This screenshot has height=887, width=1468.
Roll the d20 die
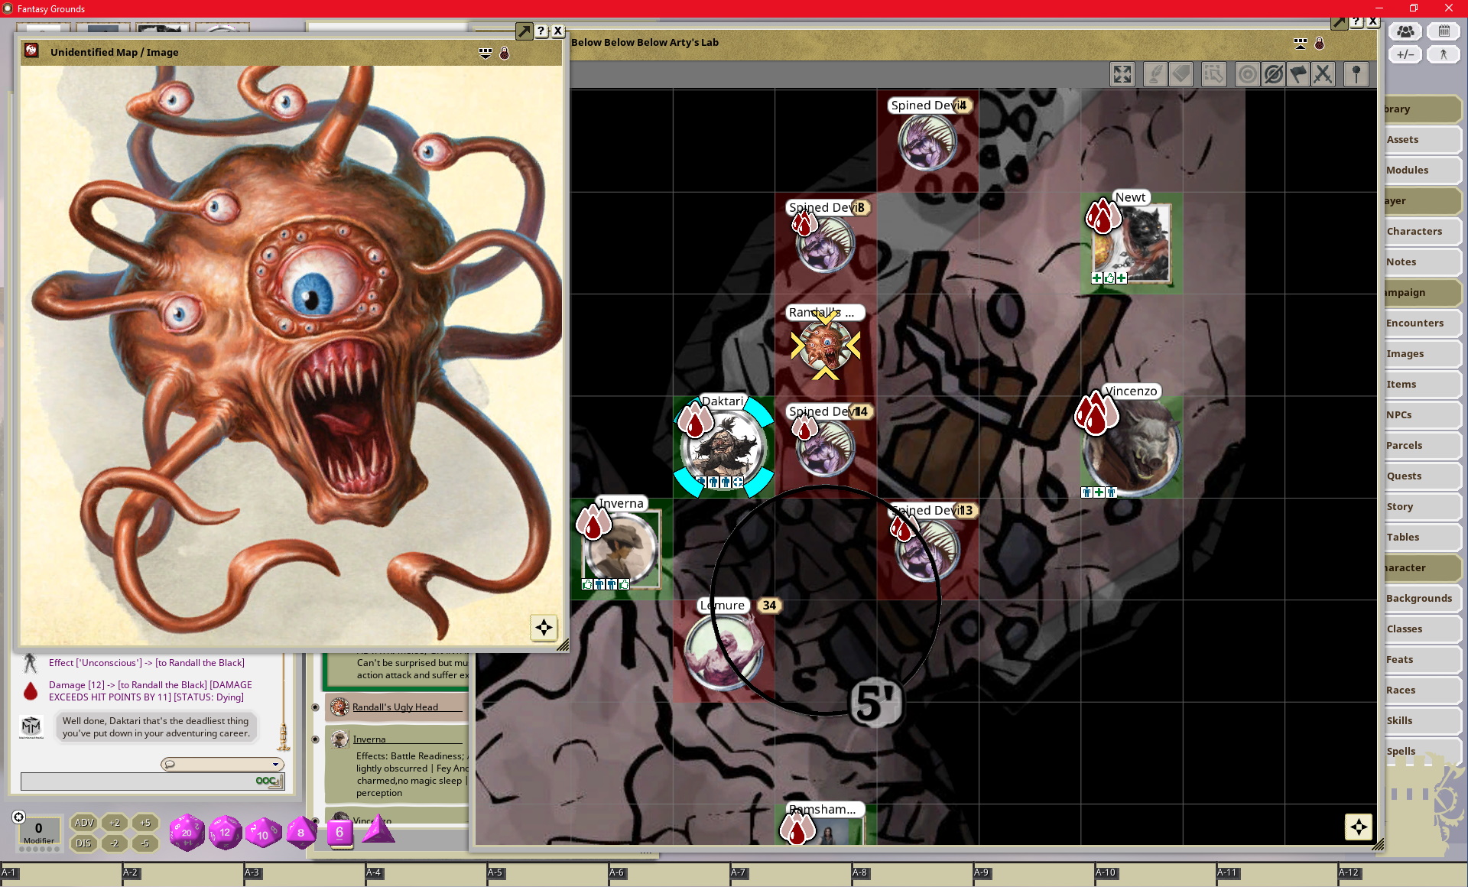pyautogui.click(x=187, y=832)
